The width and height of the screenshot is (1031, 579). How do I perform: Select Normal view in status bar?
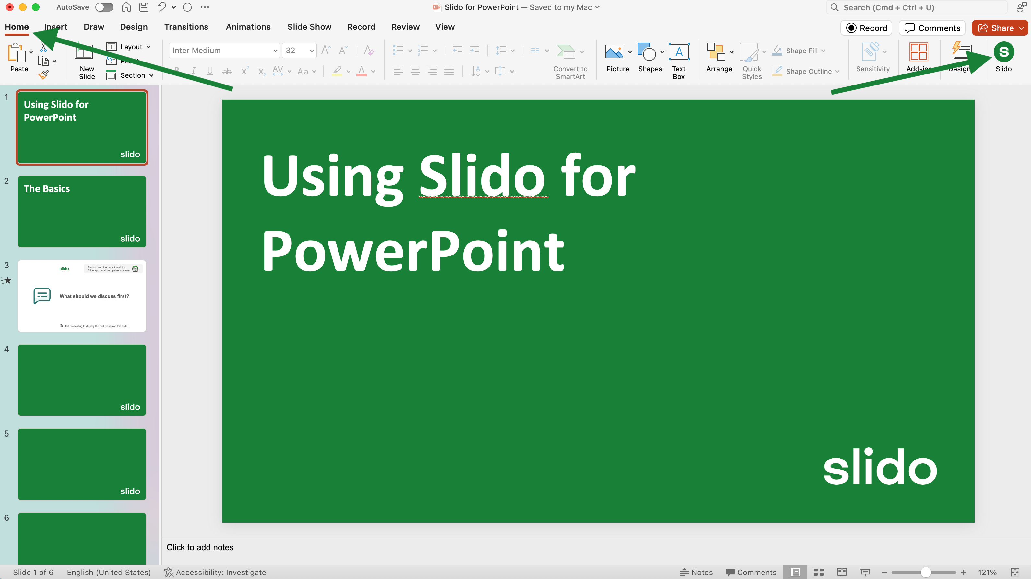[x=795, y=572]
